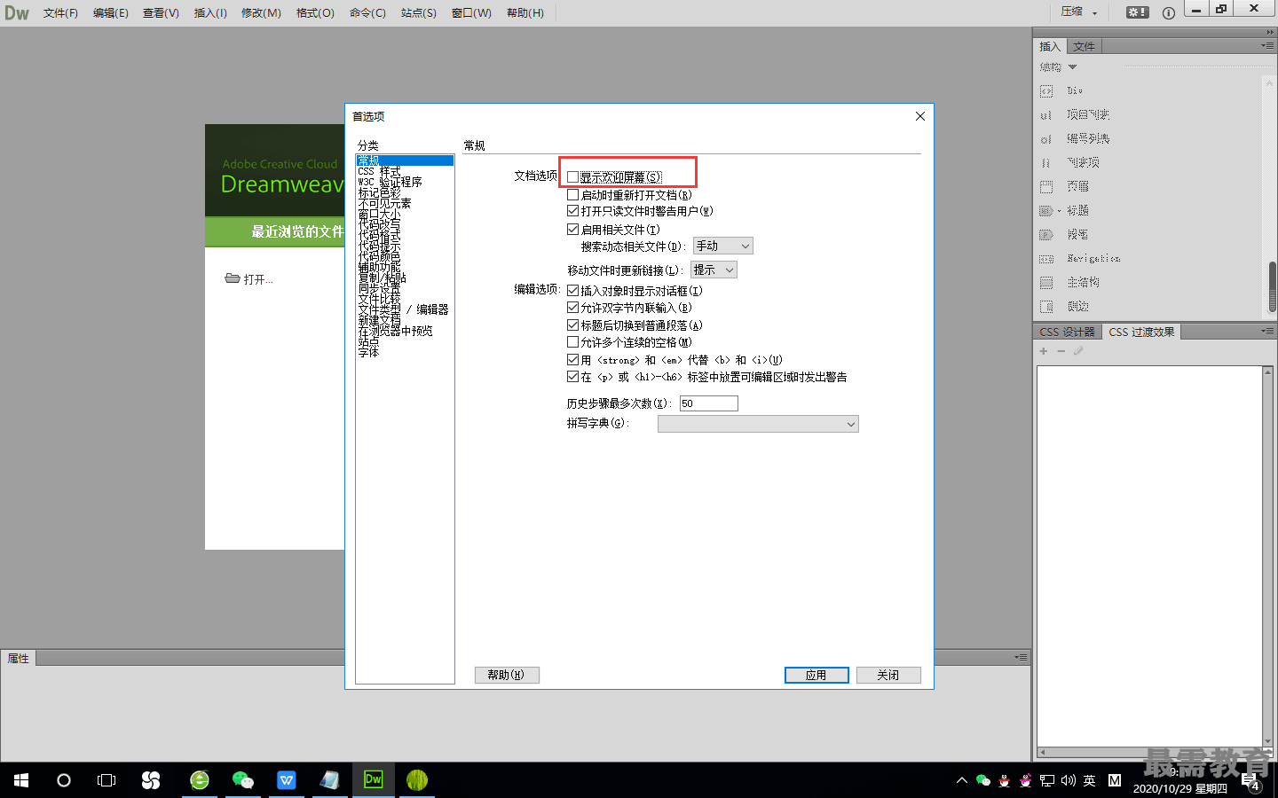Open 移动文件时更新链接 dropdown showing 提示
This screenshot has height=798, width=1278.
click(x=714, y=270)
